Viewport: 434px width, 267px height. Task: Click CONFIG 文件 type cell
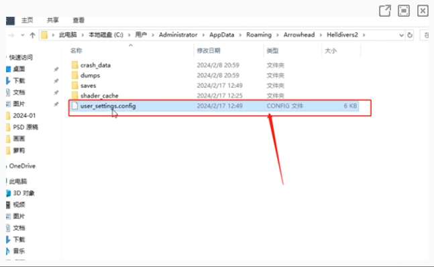(285, 106)
